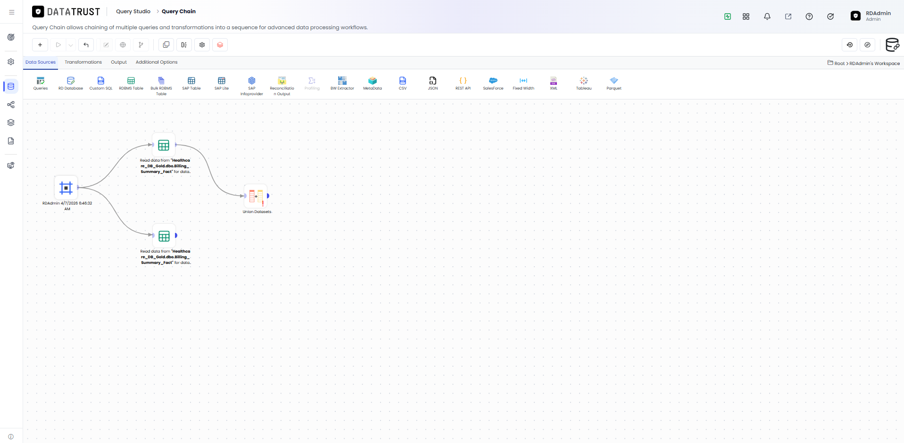Pick the Parquet source icon
The image size is (904, 443).
pos(614,83)
